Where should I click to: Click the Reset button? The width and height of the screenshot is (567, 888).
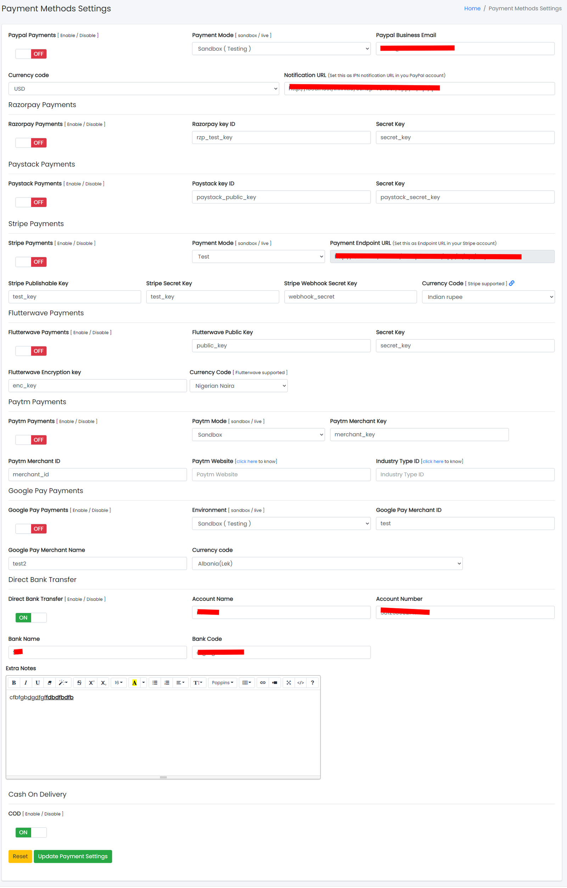(20, 856)
